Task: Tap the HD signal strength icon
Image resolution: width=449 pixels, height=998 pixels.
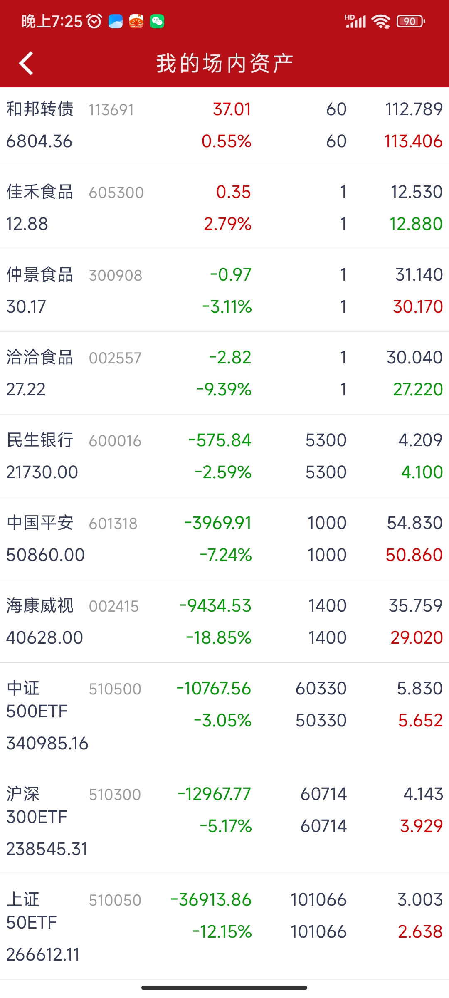Action: click(355, 21)
